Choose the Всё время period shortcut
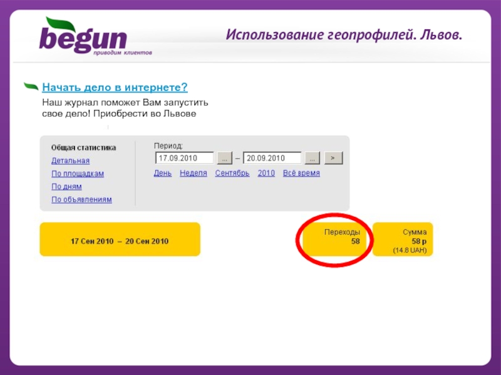 (x=301, y=173)
